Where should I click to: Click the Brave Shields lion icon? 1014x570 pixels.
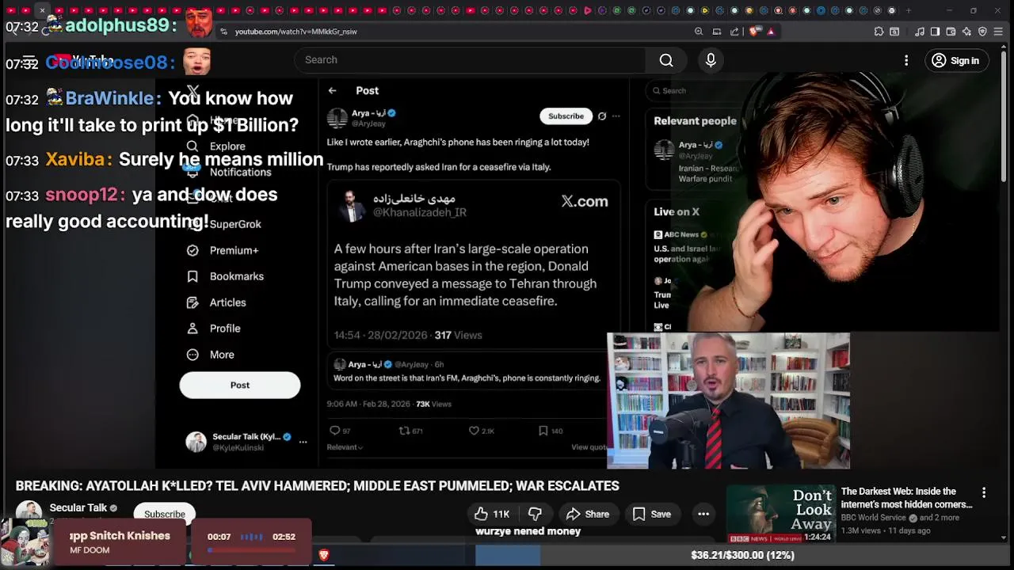click(x=753, y=32)
